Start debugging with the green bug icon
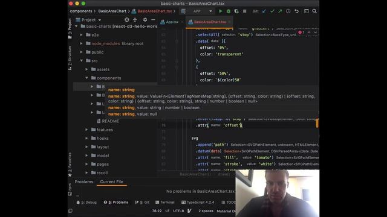387x217 pixels. coord(229,11)
